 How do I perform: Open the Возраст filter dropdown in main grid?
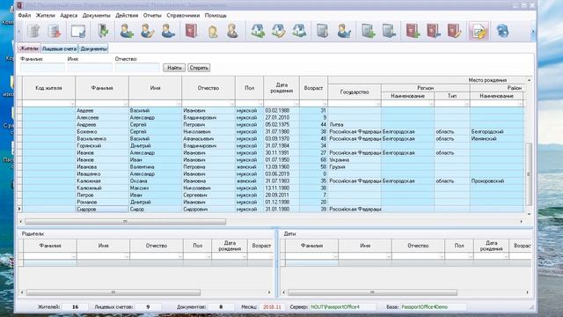tap(325, 104)
